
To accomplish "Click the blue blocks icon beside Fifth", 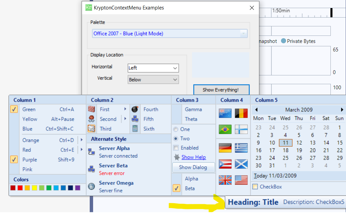I will pyautogui.click(x=135, y=119).
